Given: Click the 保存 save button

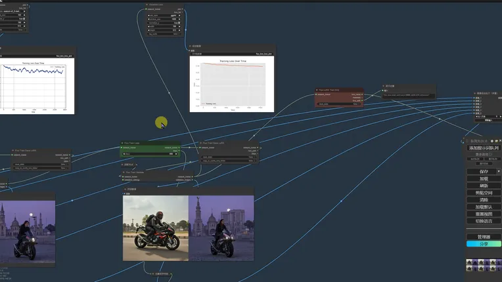Looking at the screenshot, I should pos(482,171).
